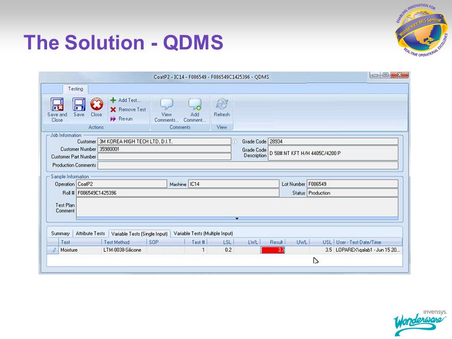Click the Status field Production
The height and width of the screenshot is (339, 452).
[x=352, y=193]
